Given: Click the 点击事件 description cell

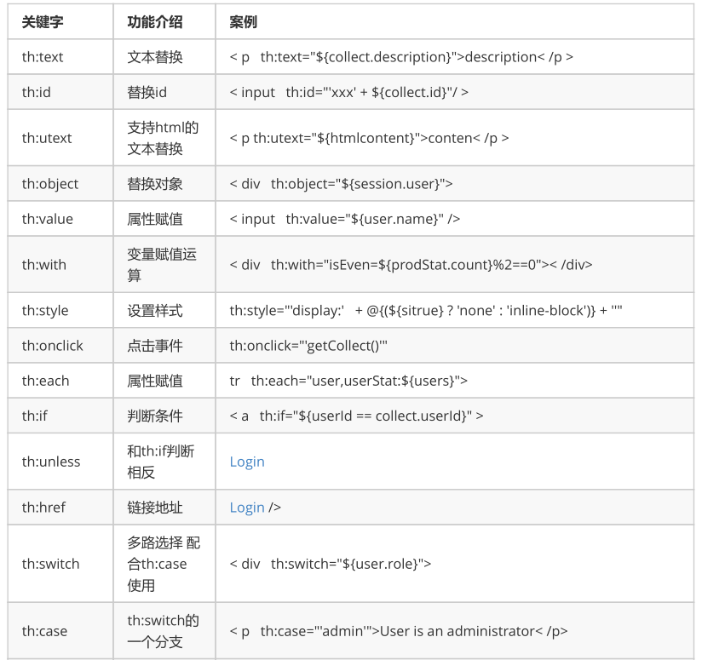Looking at the screenshot, I should pyautogui.click(x=155, y=346).
